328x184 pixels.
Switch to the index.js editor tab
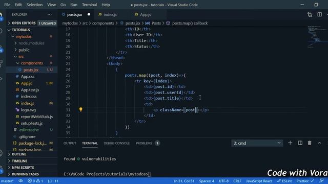110,15
